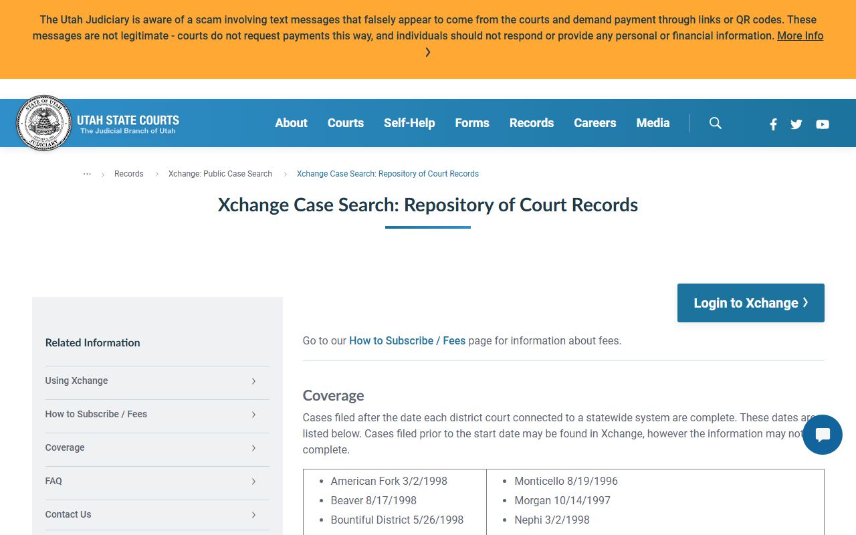Image resolution: width=856 pixels, height=535 pixels.
Task: Open the Courts menu
Action: [346, 123]
